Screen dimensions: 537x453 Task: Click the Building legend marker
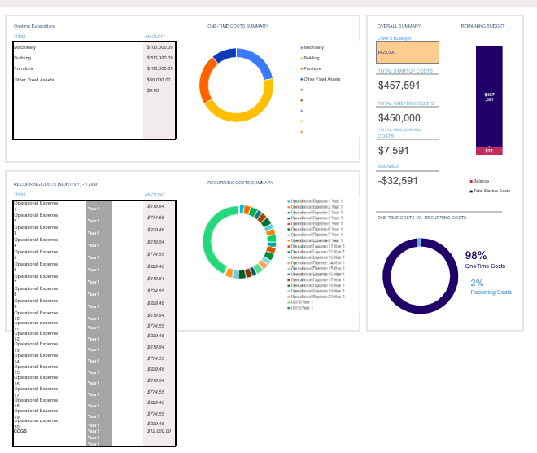tap(302, 59)
